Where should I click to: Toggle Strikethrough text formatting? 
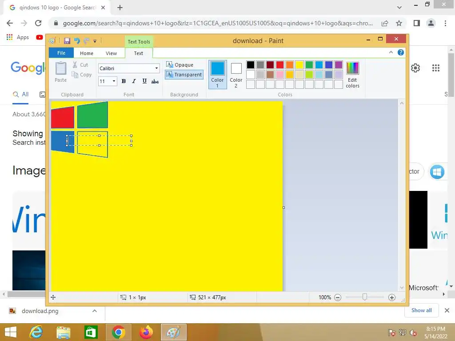155,81
